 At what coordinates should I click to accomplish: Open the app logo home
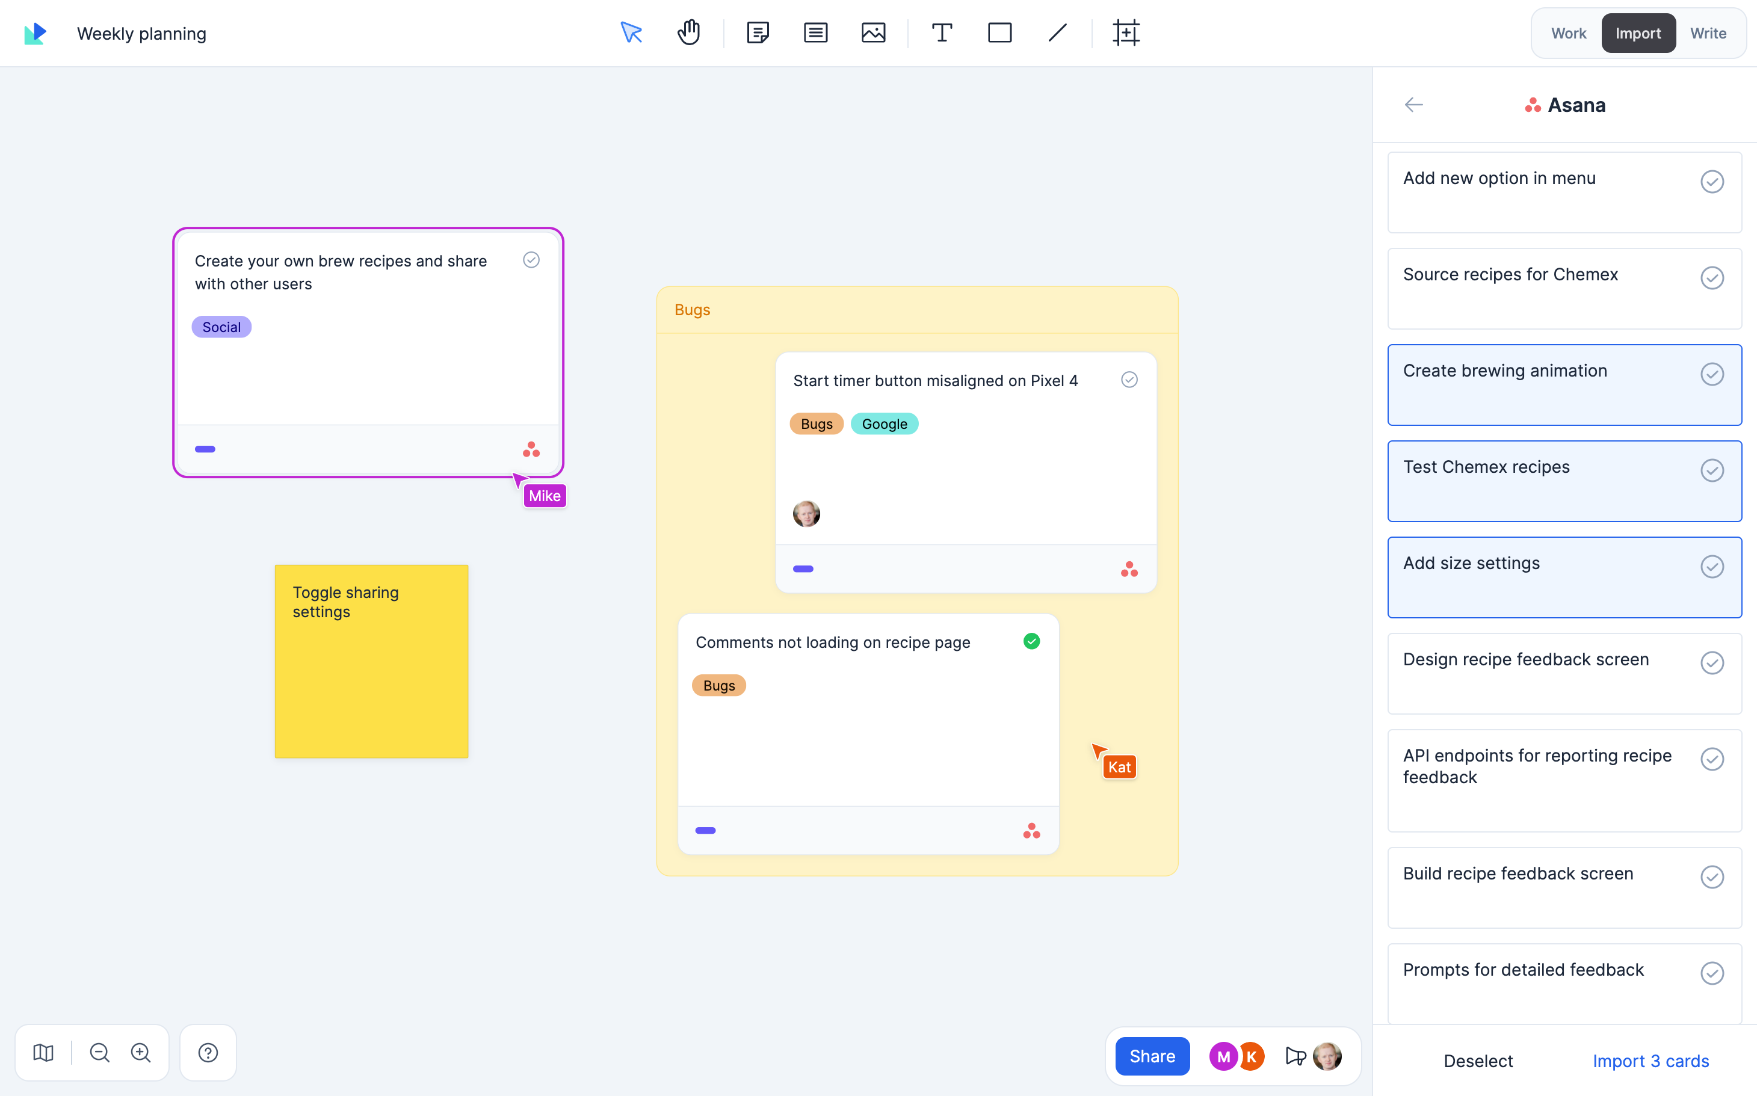click(36, 33)
